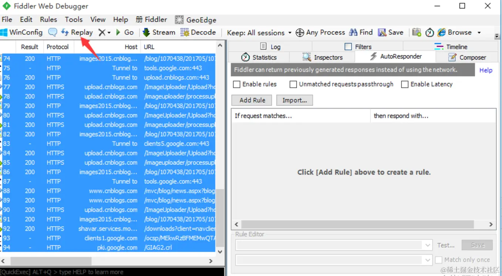Enable rules checkbox
Screen dimensions: 502x276
click(237, 84)
